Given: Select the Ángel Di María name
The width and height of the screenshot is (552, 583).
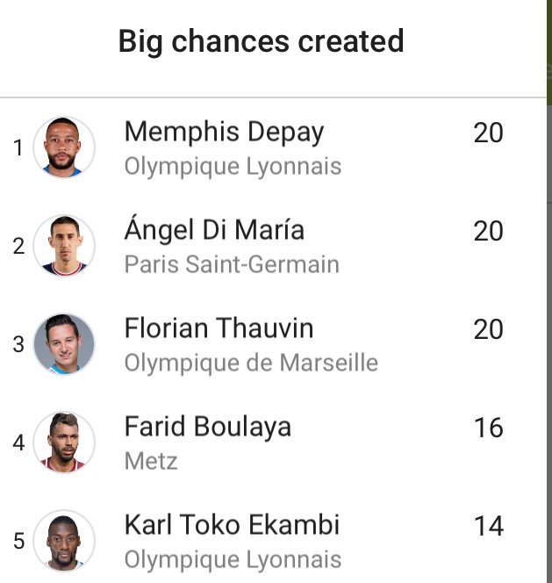Looking at the screenshot, I should tap(214, 228).
